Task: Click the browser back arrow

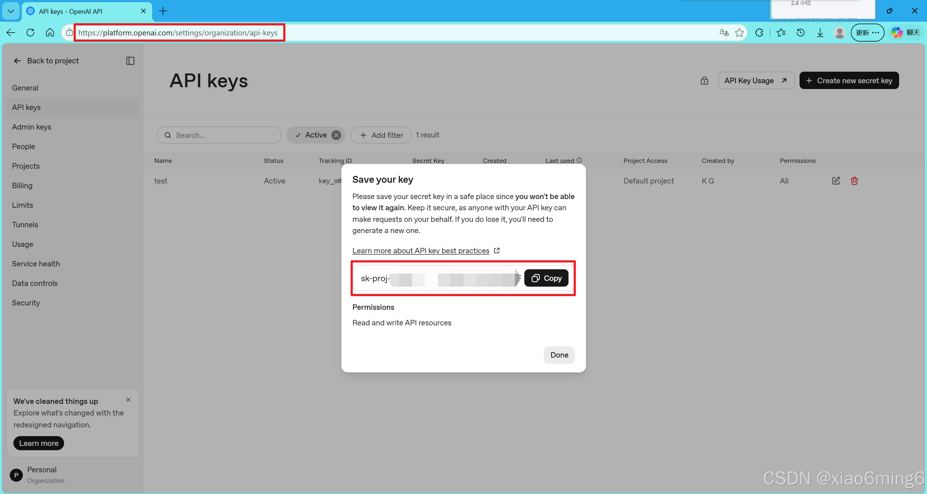Action: 11,33
